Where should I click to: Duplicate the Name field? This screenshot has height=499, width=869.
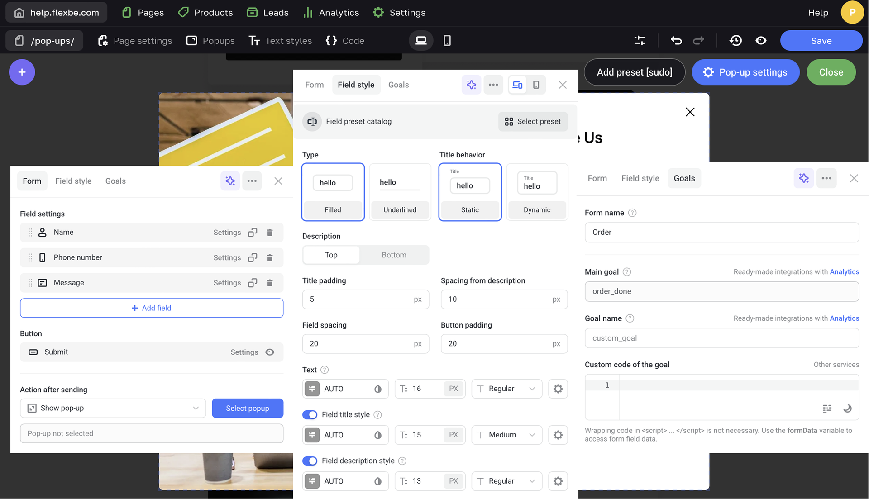point(253,233)
